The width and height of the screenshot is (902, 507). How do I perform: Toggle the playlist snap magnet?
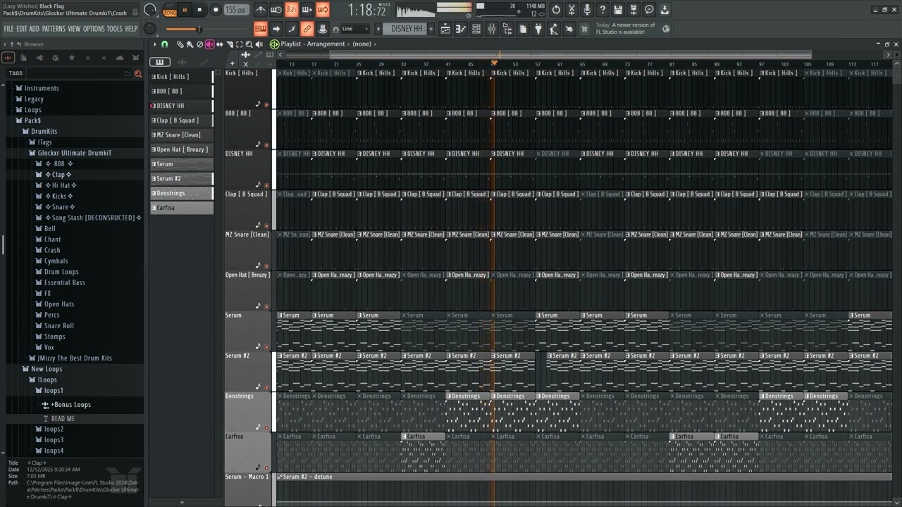pos(164,44)
